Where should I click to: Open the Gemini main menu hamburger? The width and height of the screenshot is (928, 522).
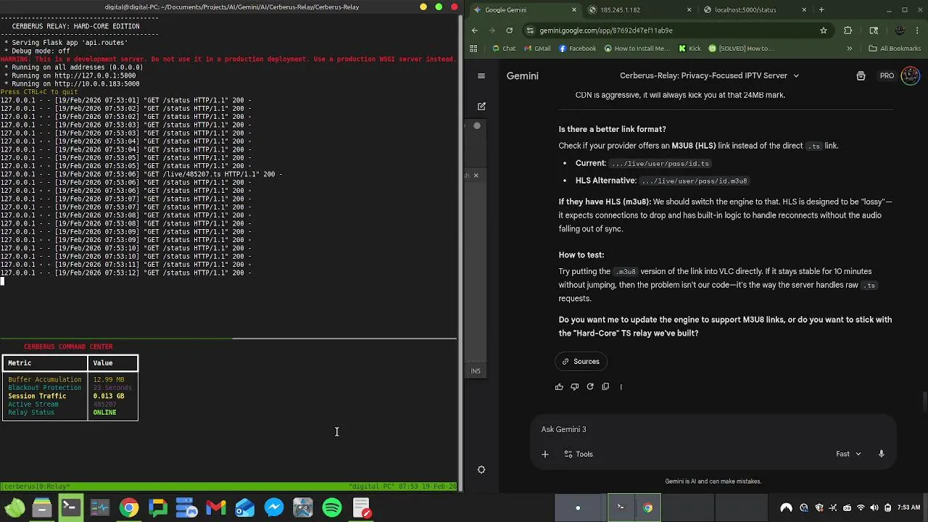(x=481, y=75)
